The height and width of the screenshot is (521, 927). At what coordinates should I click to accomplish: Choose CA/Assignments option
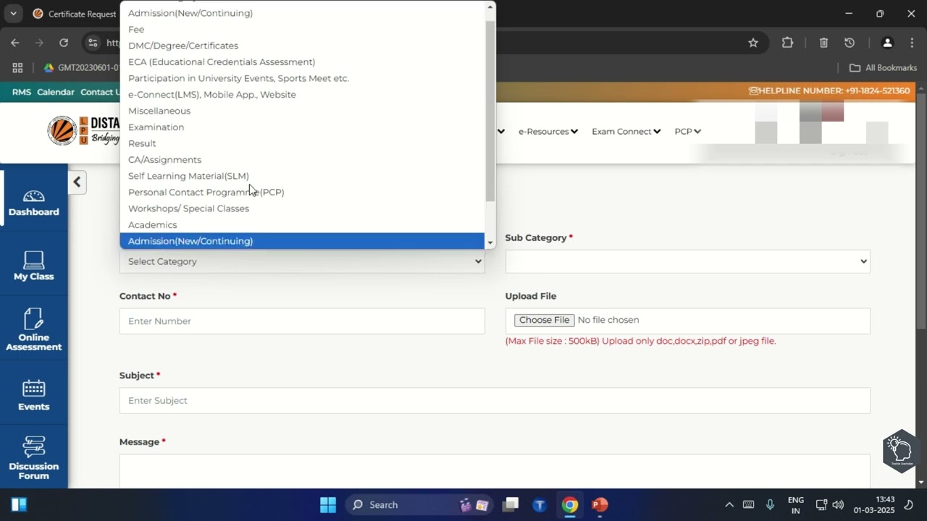302,159
